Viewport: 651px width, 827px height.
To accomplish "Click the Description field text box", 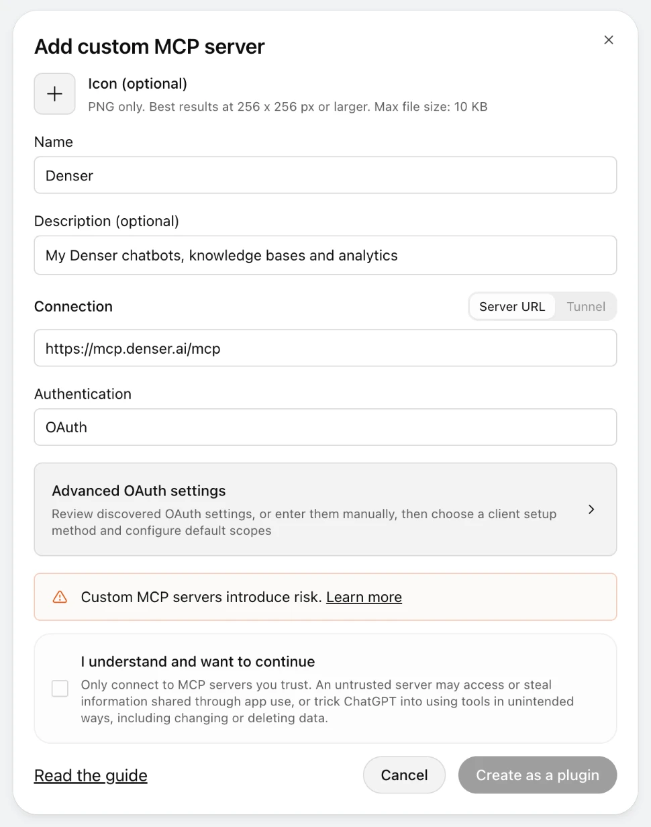I will click(325, 255).
